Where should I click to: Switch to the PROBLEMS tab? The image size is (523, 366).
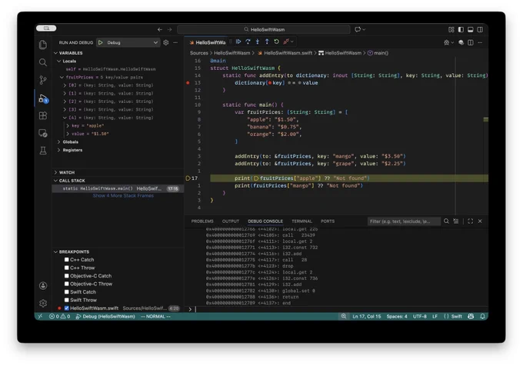(x=202, y=221)
